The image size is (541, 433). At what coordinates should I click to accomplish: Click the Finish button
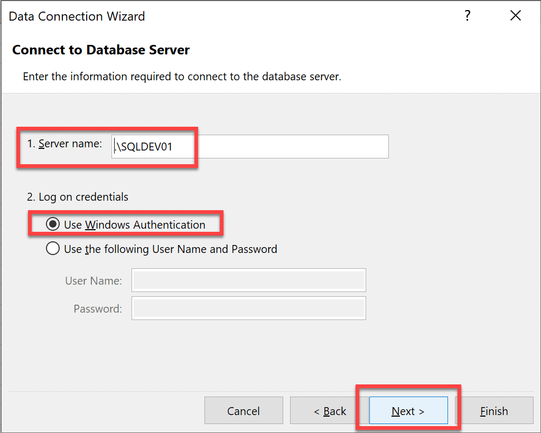coord(493,411)
